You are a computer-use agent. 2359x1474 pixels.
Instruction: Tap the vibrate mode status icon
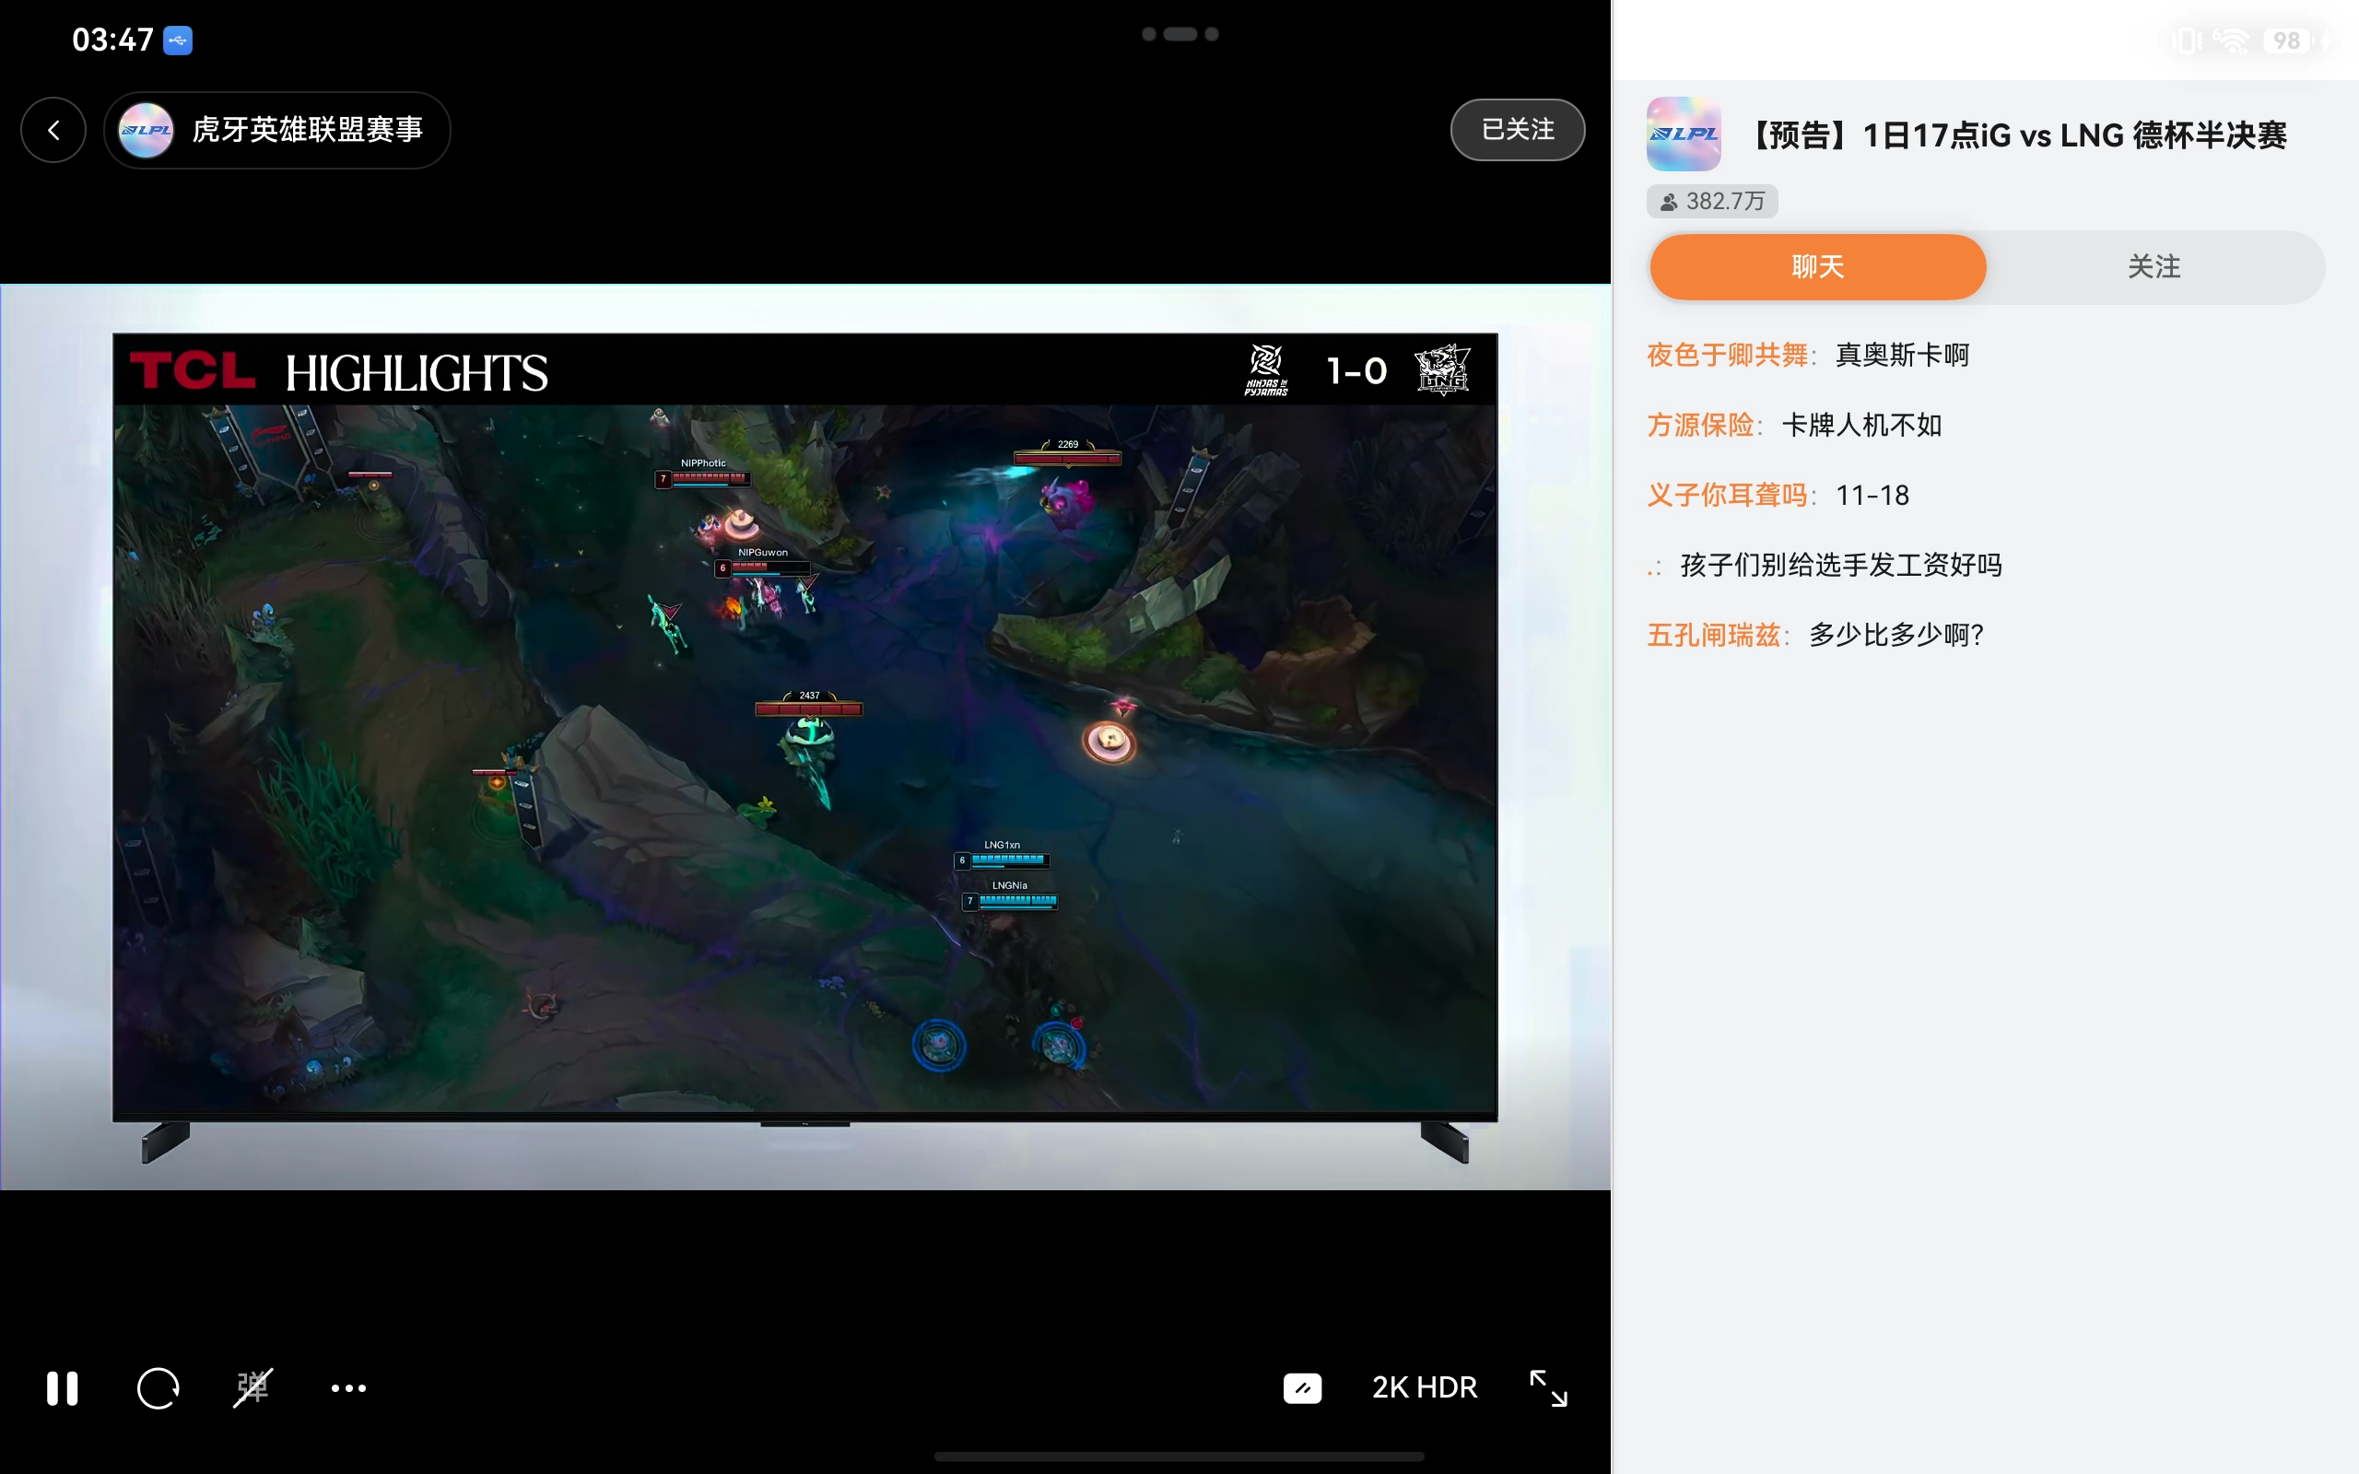(x=2187, y=40)
